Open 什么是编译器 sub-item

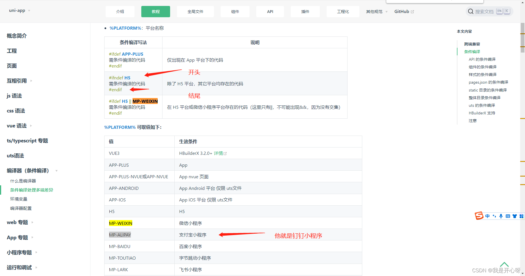click(x=23, y=181)
